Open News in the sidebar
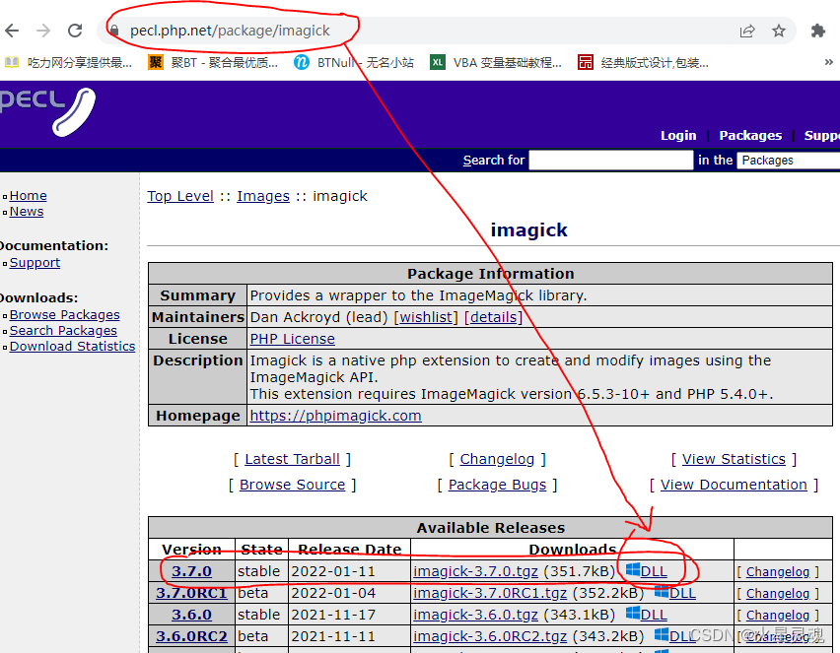Viewport: 840px width, 653px height. 27,212
